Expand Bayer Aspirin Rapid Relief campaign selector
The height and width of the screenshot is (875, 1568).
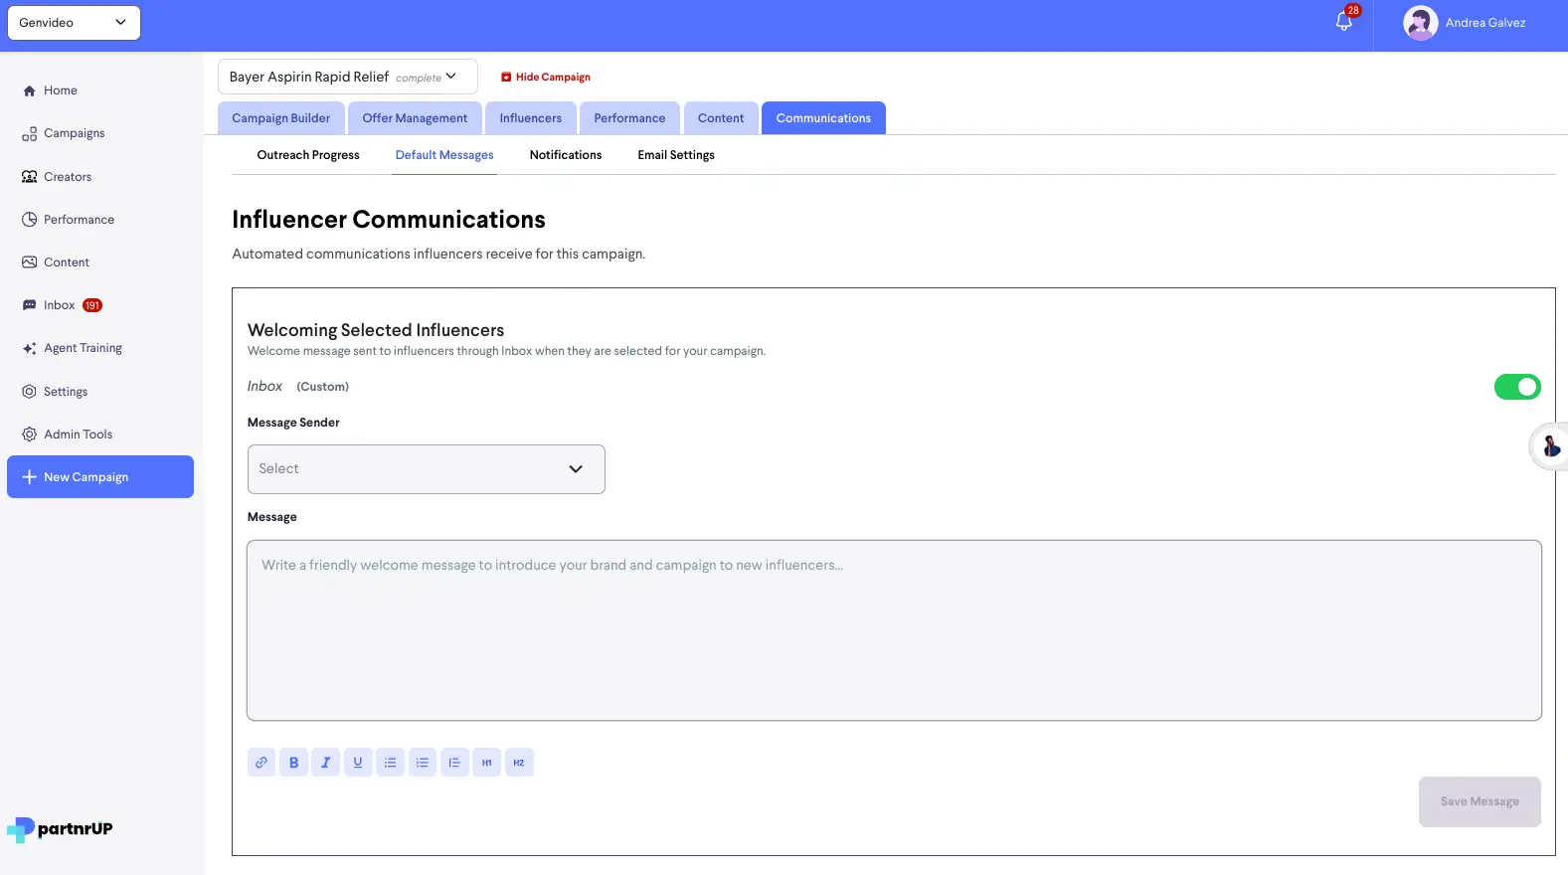pos(347,77)
